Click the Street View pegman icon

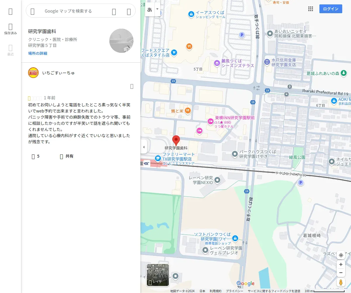pyautogui.click(x=341, y=282)
